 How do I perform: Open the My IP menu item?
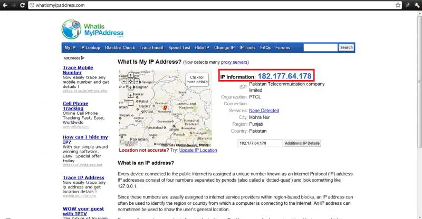pyautogui.click(x=70, y=47)
